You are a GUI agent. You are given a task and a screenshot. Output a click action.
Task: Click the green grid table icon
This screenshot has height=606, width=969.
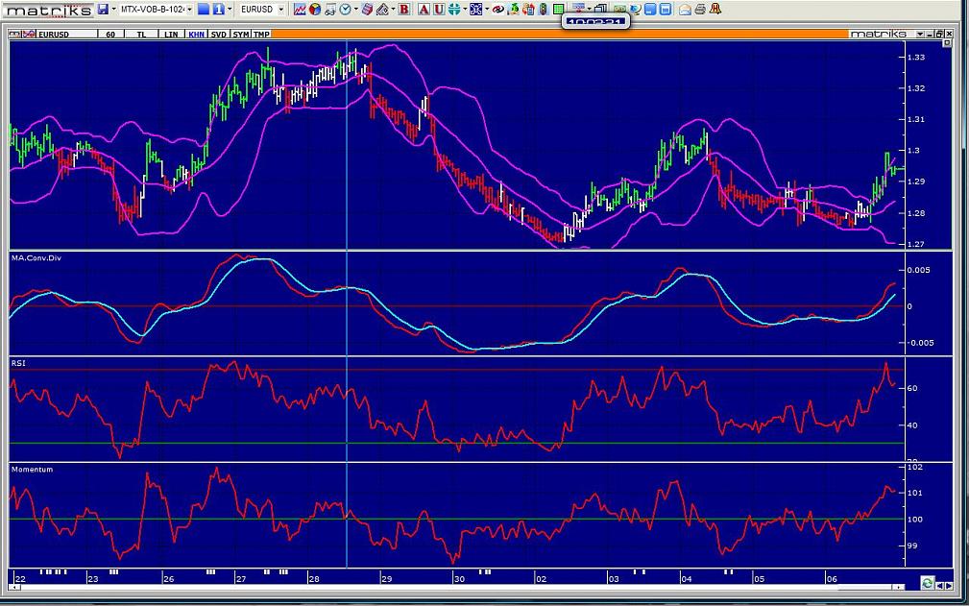559,10
